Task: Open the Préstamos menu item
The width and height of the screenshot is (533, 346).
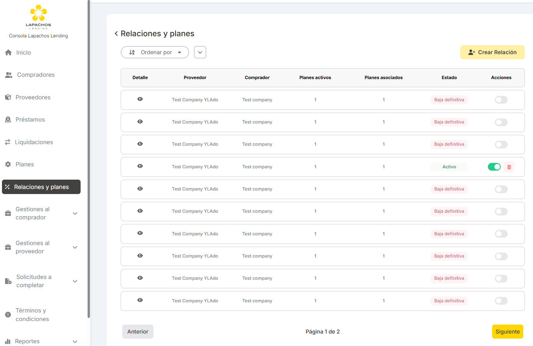Action: (x=30, y=120)
